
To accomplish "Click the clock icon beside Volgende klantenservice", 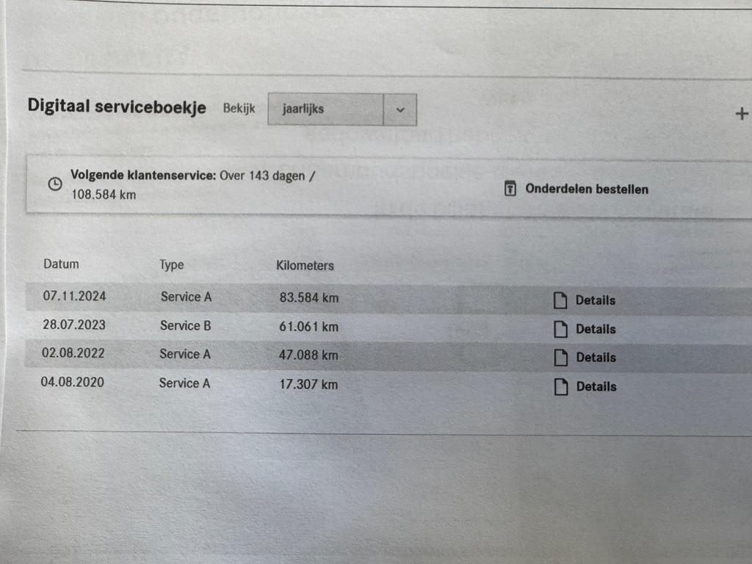I will coord(55,184).
